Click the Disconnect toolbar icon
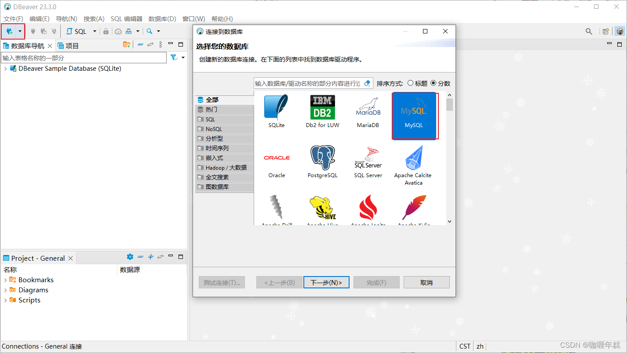The height and width of the screenshot is (353, 627). click(54, 31)
